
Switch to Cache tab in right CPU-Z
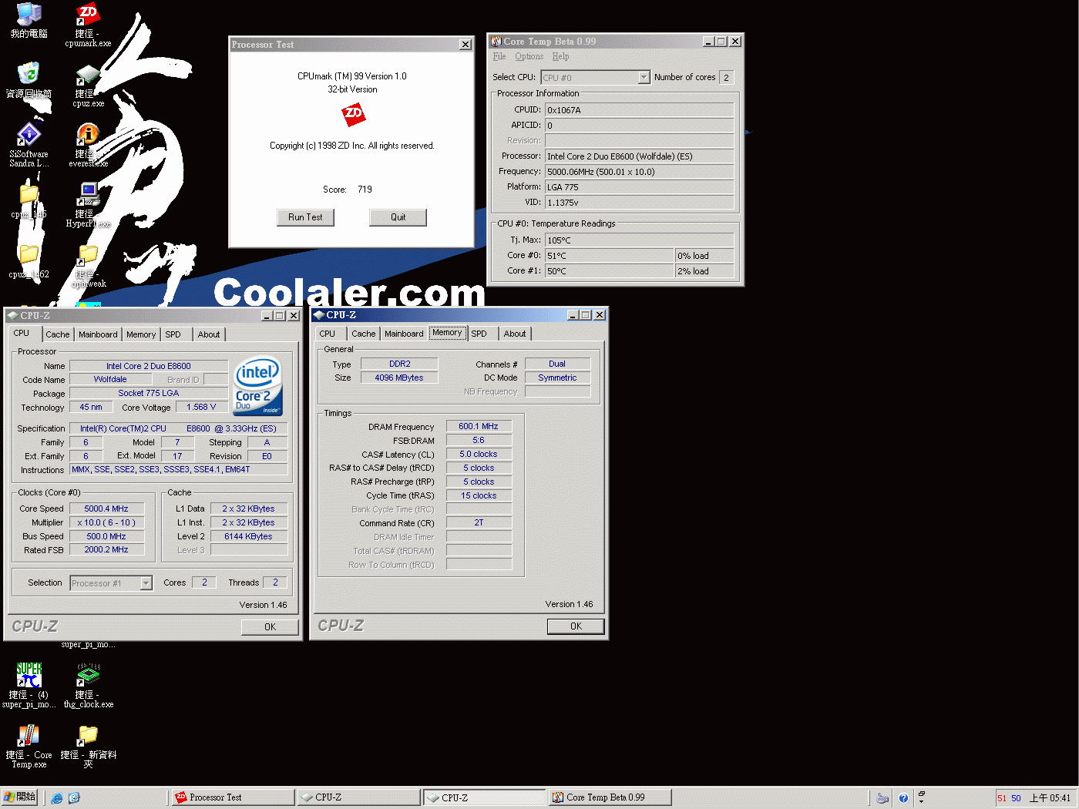point(364,334)
